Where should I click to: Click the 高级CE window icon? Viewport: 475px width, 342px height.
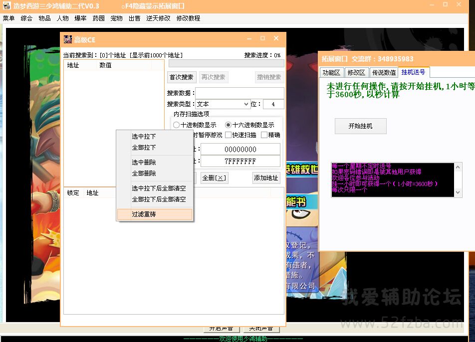68,39
